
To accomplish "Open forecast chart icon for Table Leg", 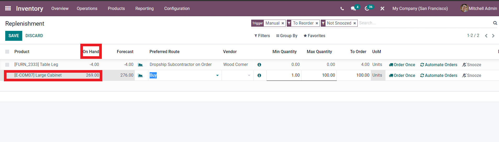I will point(140,65).
